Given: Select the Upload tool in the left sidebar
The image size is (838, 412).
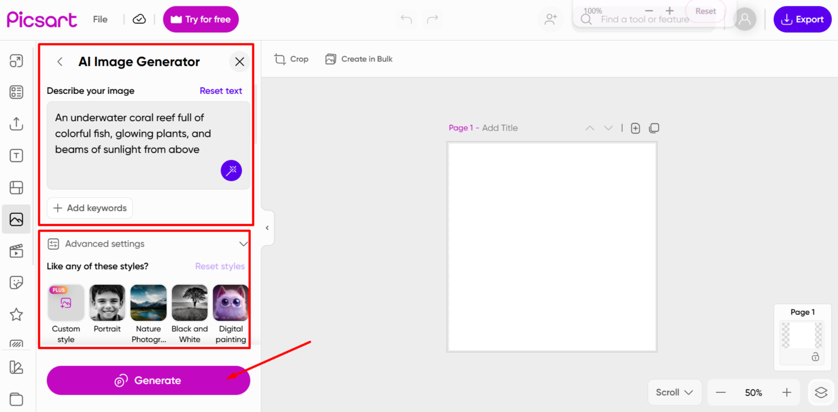Looking at the screenshot, I should (x=16, y=124).
